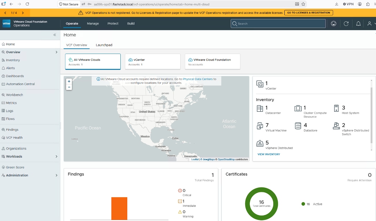This screenshot has height=221, width=376.
Task: Open the feedback smiley icon
Action: [333, 24]
